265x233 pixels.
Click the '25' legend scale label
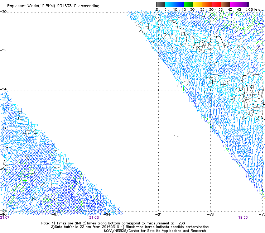[x=202, y=10]
